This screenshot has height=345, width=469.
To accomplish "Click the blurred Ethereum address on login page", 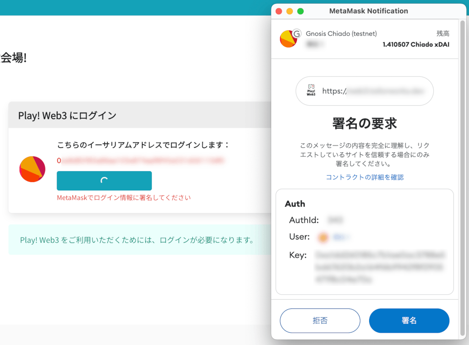I will [x=140, y=161].
